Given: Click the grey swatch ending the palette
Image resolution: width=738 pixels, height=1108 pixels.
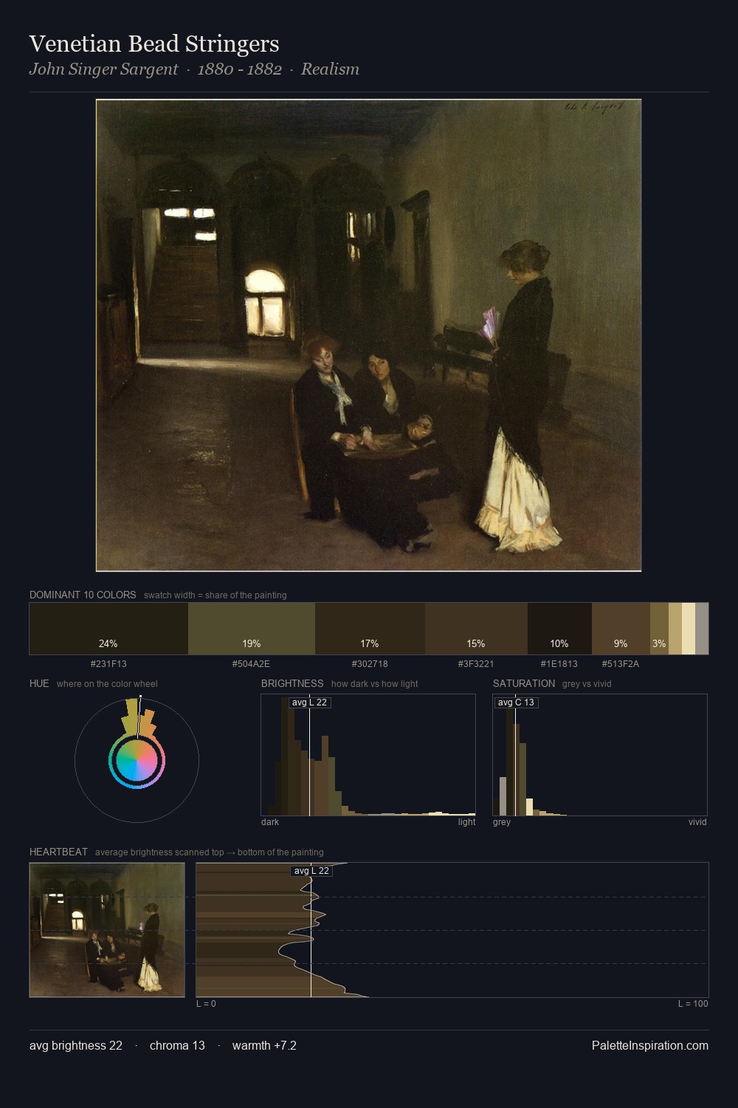Looking at the screenshot, I should click(702, 629).
